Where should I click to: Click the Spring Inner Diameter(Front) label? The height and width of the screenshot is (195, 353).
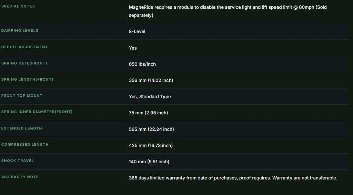coord(37,112)
